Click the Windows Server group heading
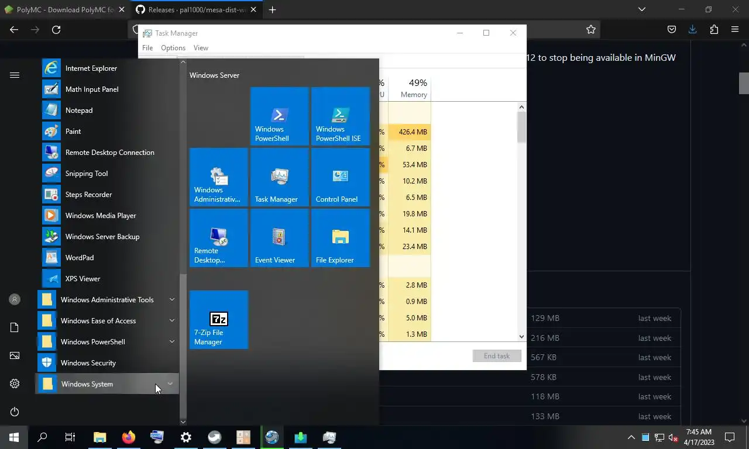The height and width of the screenshot is (449, 749). pos(214,75)
